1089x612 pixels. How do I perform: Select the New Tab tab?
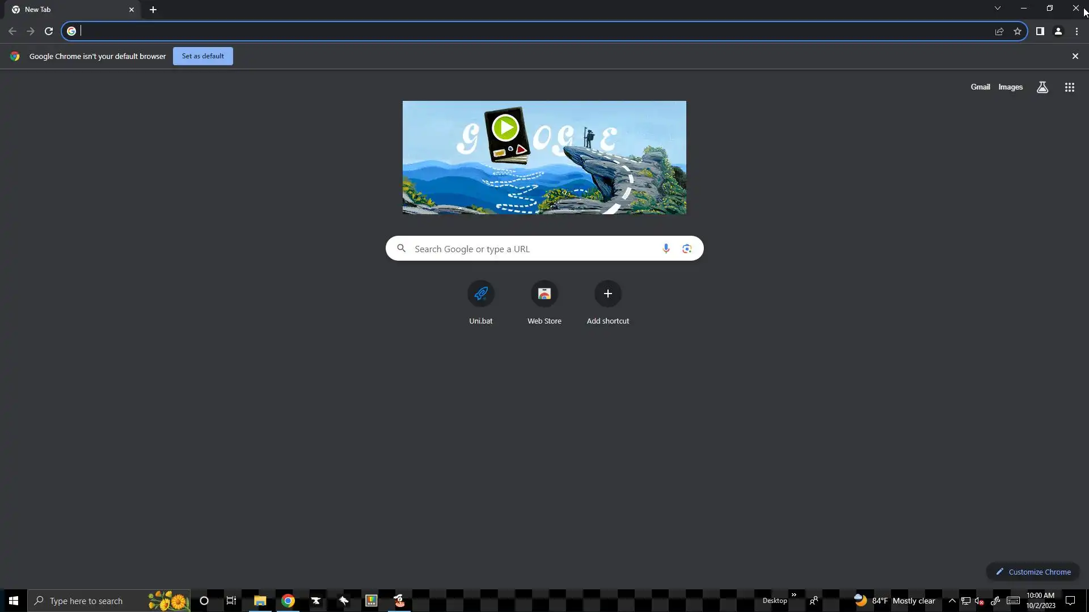[x=68, y=10]
